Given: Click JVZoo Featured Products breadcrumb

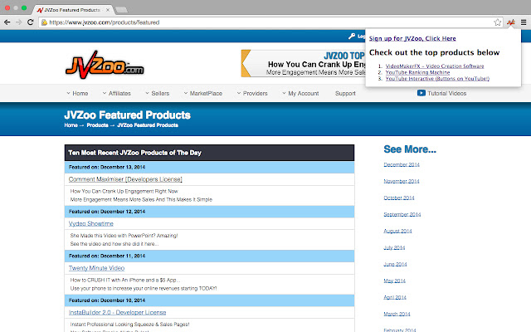Looking at the screenshot, I should pyautogui.click(x=148, y=125).
